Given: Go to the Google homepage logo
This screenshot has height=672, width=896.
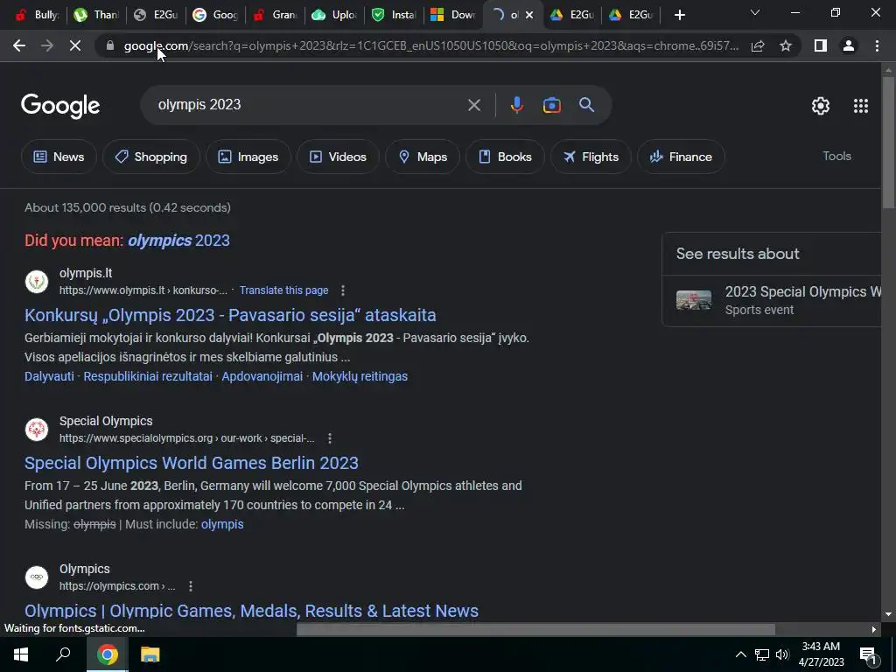Looking at the screenshot, I should point(60,106).
